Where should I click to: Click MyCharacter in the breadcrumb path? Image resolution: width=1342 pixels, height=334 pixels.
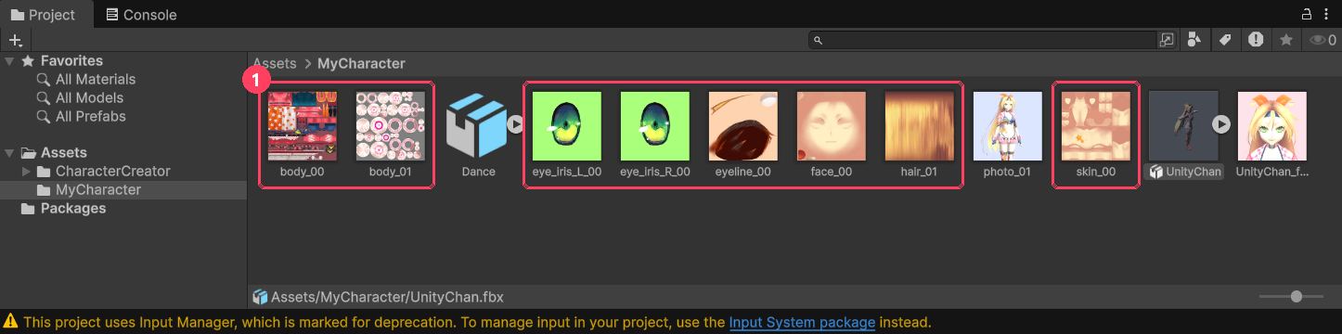click(x=361, y=64)
